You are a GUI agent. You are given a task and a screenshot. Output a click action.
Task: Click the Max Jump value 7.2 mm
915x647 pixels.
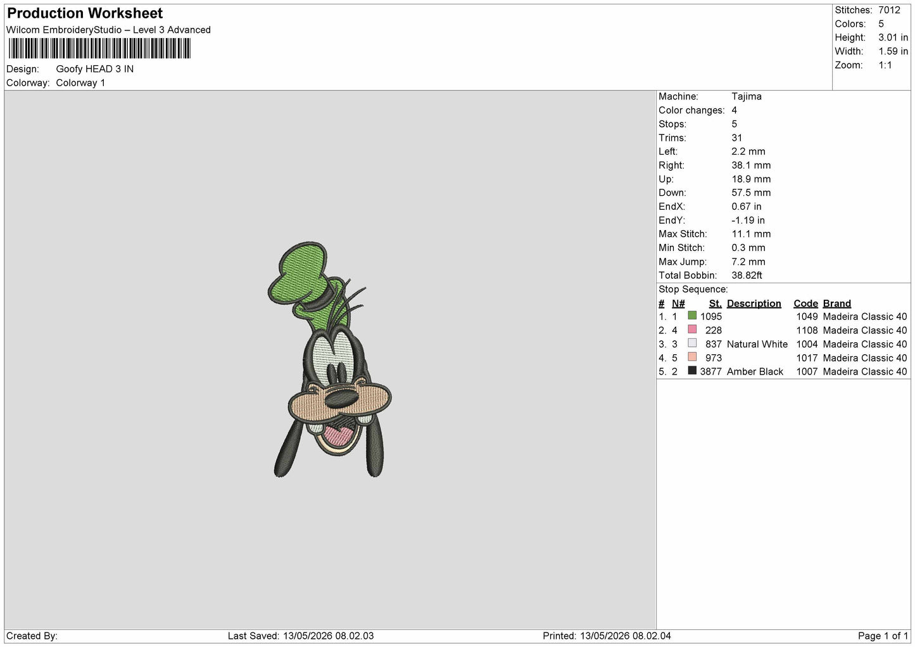tap(748, 262)
